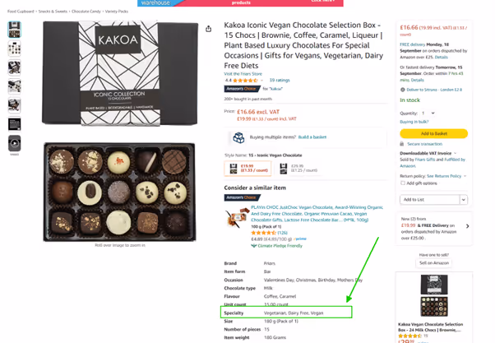Open Snacks & Sweets breadcrumb category
The width and height of the screenshot is (495, 343).
tap(53, 12)
